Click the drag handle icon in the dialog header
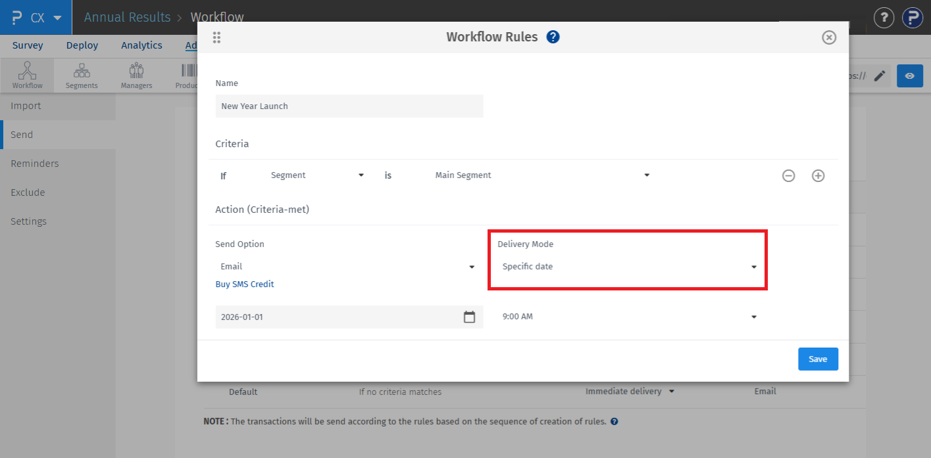 (x=216, y=37)
